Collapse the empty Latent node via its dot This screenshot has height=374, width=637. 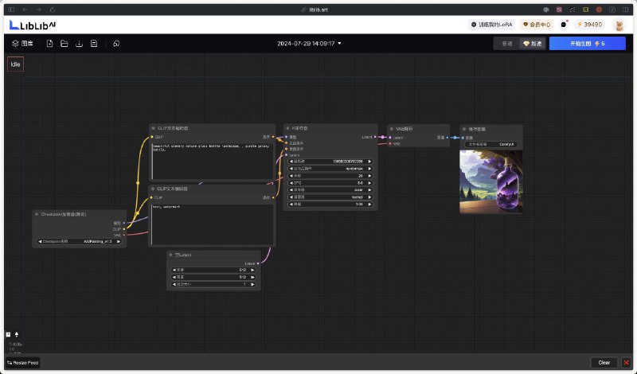(x=170, y=255)
